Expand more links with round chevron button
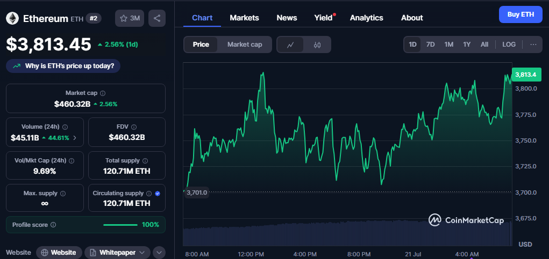The image size is (549, 259). tap(159, 253)
